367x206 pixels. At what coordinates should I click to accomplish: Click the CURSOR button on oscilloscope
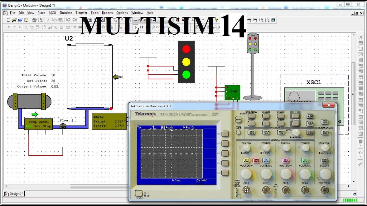coord(266,123)
